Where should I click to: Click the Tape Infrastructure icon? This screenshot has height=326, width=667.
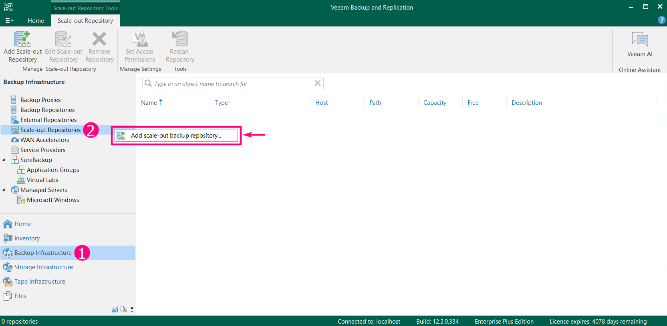8,281
